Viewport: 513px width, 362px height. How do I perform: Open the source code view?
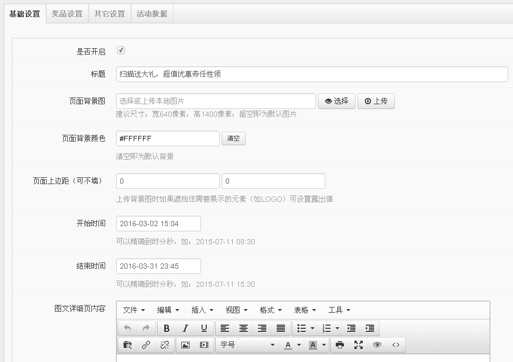tap(396, 344)
